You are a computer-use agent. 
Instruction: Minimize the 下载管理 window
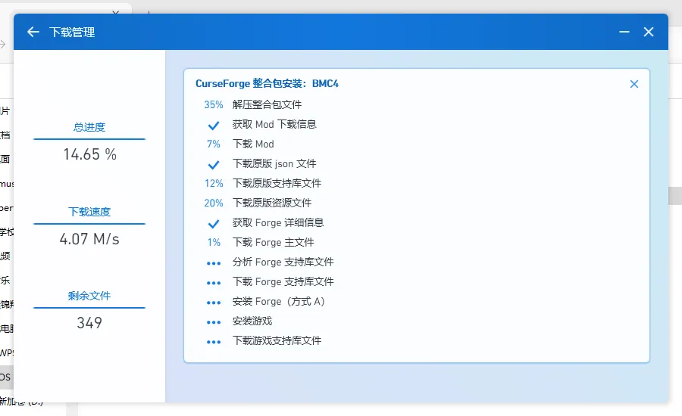[x=624, y=32]
